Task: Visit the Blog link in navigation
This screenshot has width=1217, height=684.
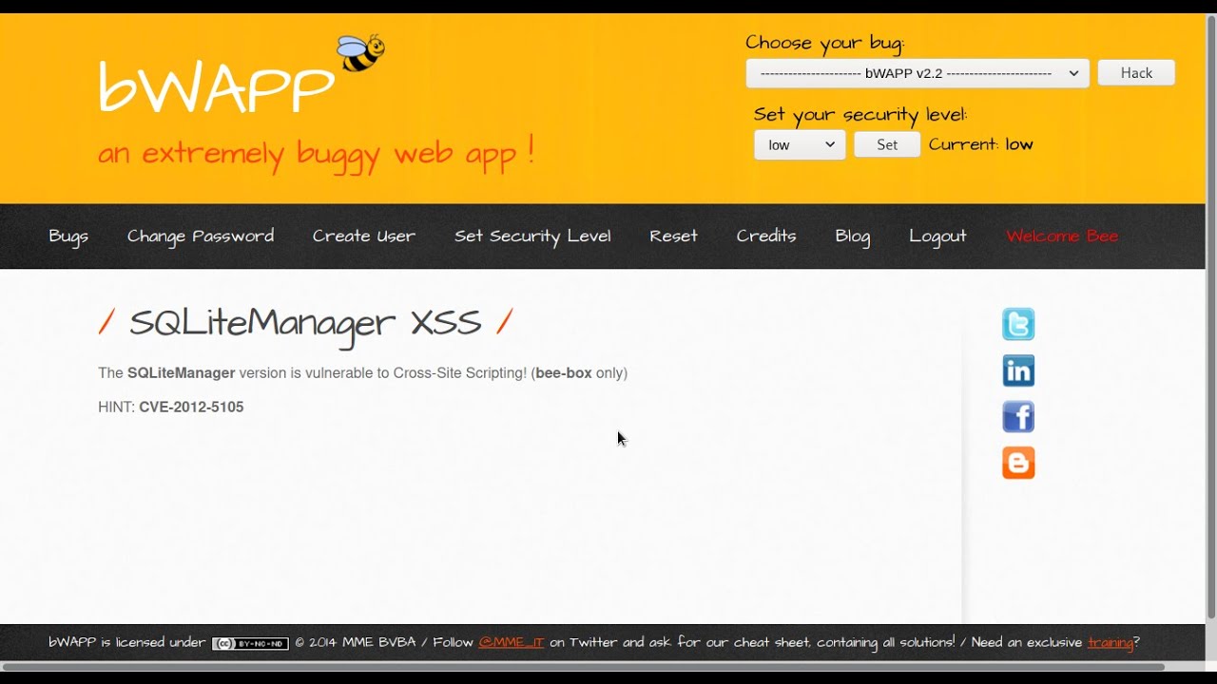Action: click(x=853, y=236)
